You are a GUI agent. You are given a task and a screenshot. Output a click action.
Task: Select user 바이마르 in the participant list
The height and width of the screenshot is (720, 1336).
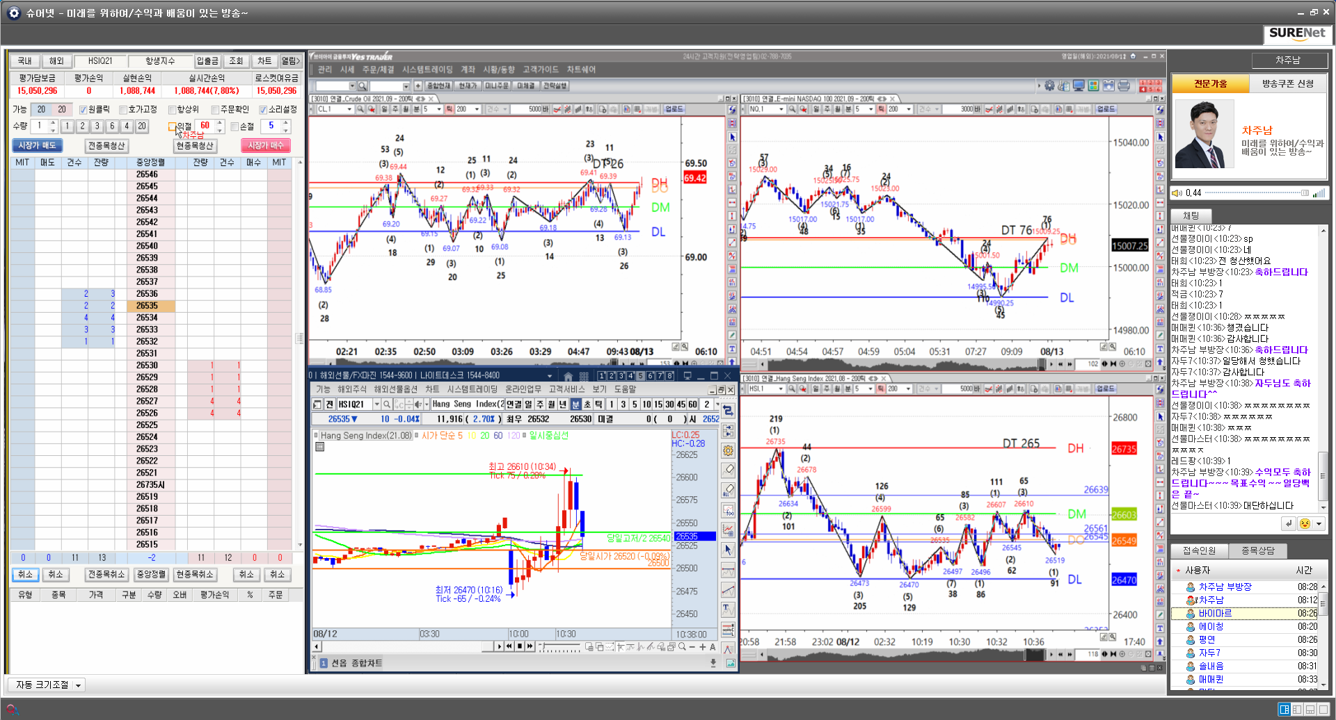tap(1215, 613)
